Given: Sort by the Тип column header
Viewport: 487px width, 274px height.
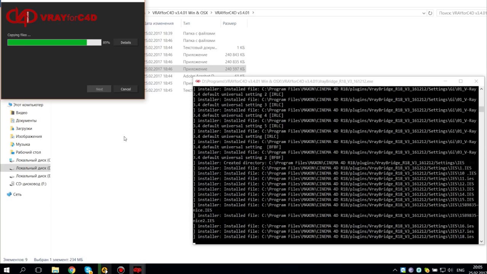Looking at the screenshot, I should click(186, 23).
